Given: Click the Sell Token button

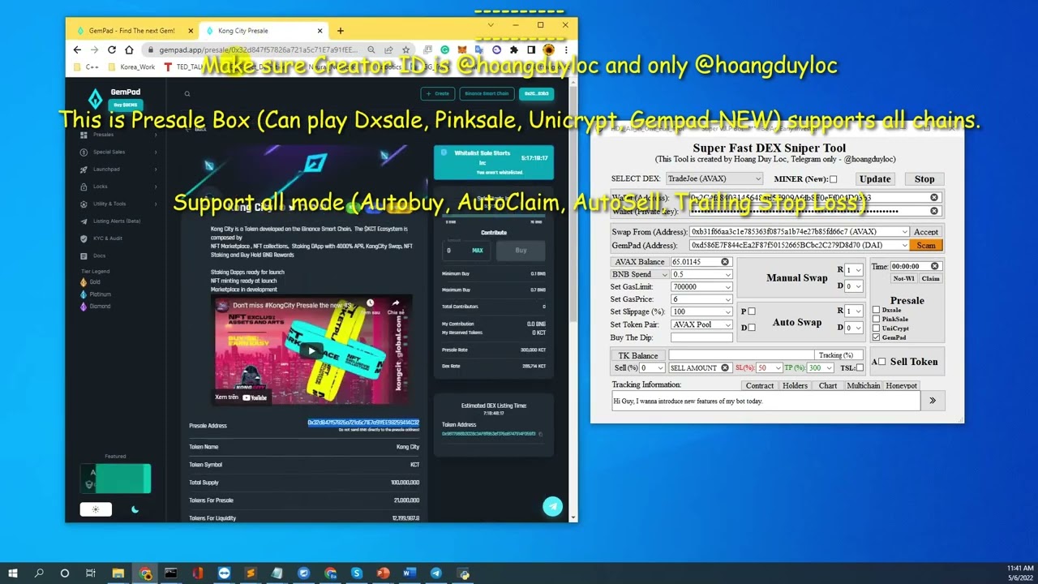Looking at the screenshot, I should tap(913, 362).
